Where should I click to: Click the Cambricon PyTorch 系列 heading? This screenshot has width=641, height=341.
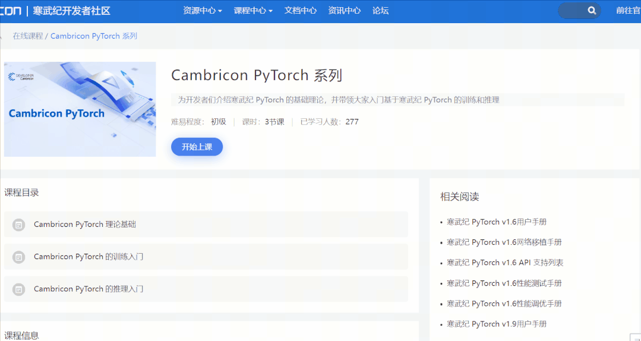[x=256, y=75]
